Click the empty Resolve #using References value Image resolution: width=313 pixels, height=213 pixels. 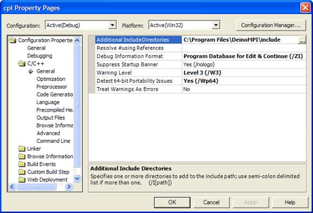(244, 48)
